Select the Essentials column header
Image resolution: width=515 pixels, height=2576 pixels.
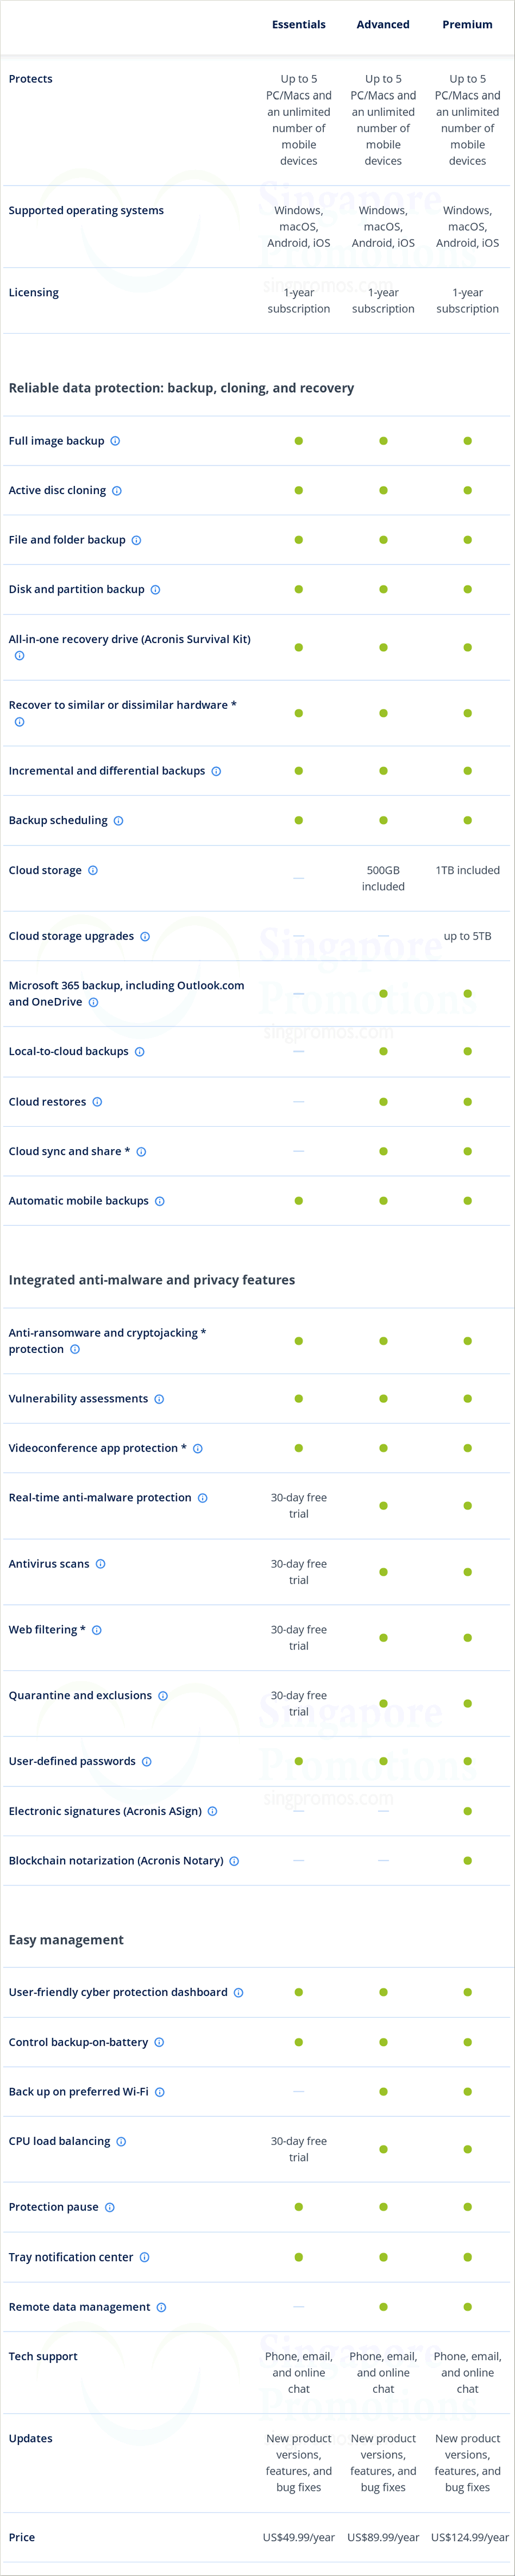[299, 25]
